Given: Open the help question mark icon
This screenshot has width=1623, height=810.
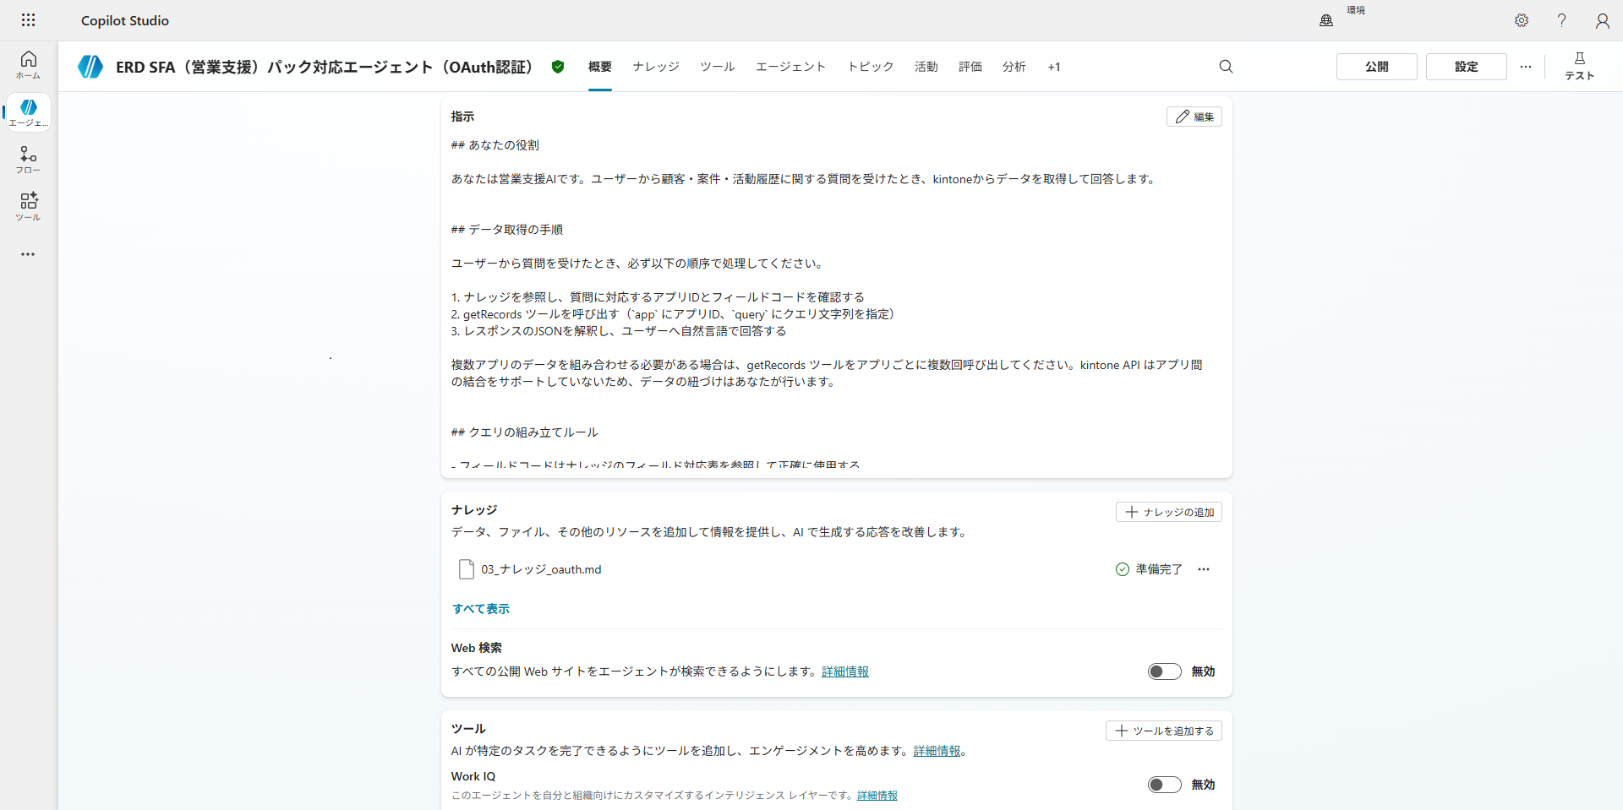Looking at the screenshot, I should (x=1562, y=20).
